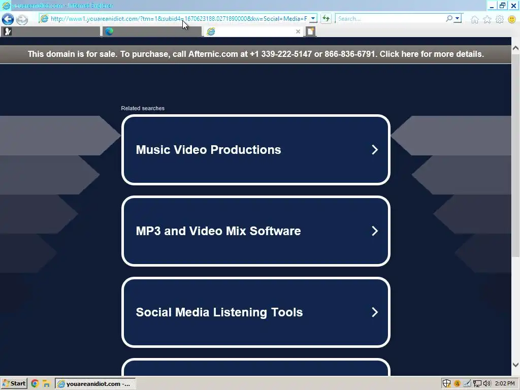Viewport: 520px width, 390px height.
Task: Click the taskbar clock 2:02 PM
Action: pyautogui.click(x=505, y=384)
